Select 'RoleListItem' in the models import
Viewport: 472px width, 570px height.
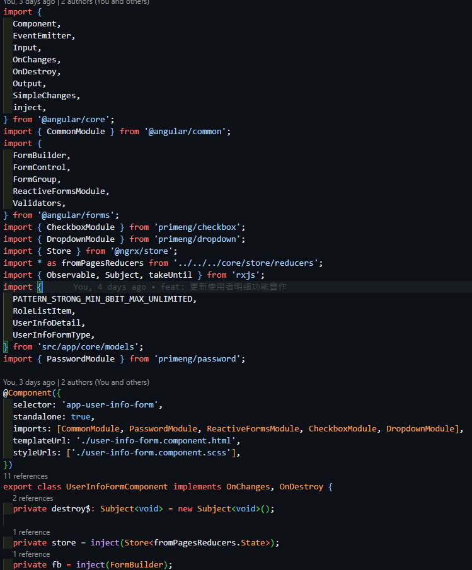[x=42, y=311]
